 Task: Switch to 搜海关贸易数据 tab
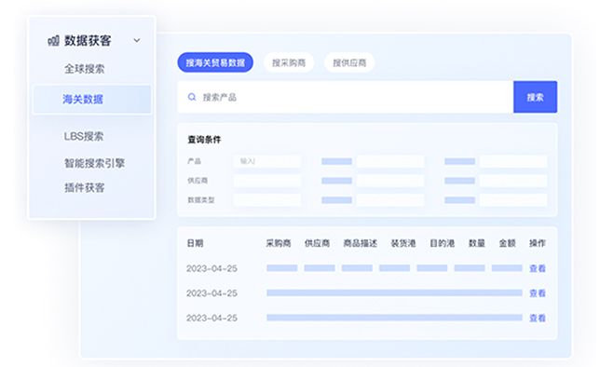(x=215, y=62)
